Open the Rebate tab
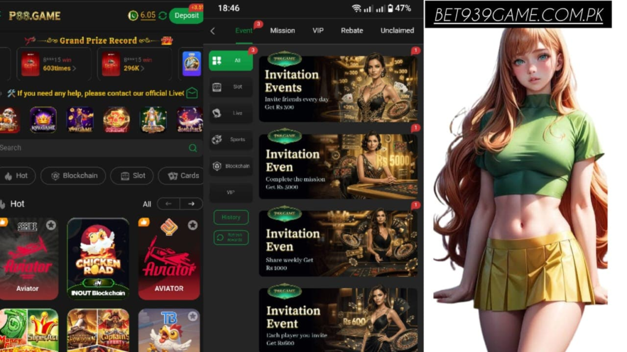This screenshot has height=352, width=627. pos(351,31)
